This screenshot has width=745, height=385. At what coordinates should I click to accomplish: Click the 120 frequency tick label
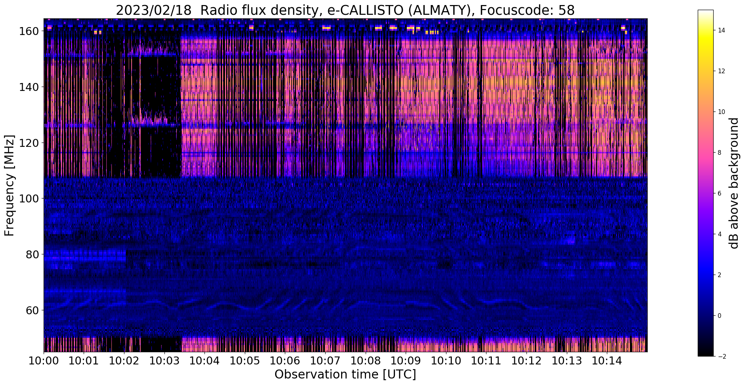(x=28, y=143)
